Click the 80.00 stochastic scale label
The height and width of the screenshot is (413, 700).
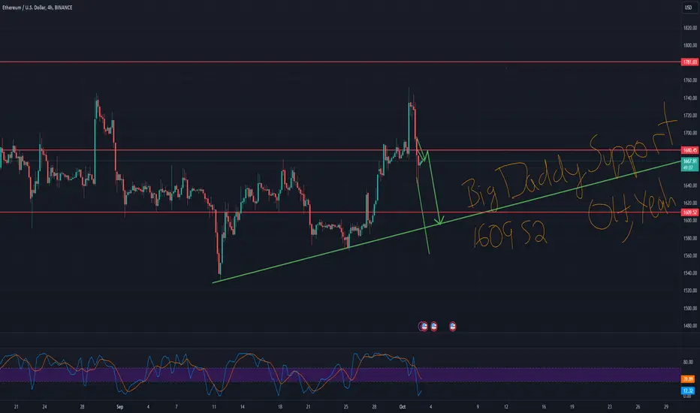pyautogui.click(x=689, y=362)
